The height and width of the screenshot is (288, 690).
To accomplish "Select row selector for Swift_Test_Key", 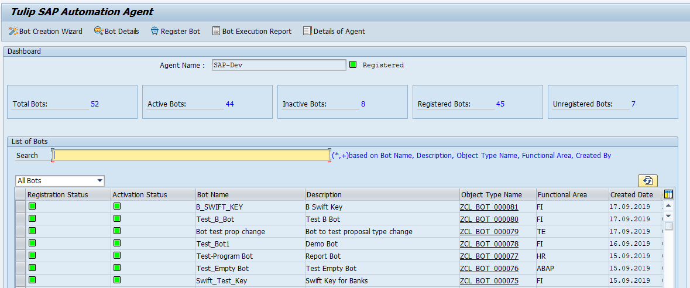I will [x=20, y=280].
